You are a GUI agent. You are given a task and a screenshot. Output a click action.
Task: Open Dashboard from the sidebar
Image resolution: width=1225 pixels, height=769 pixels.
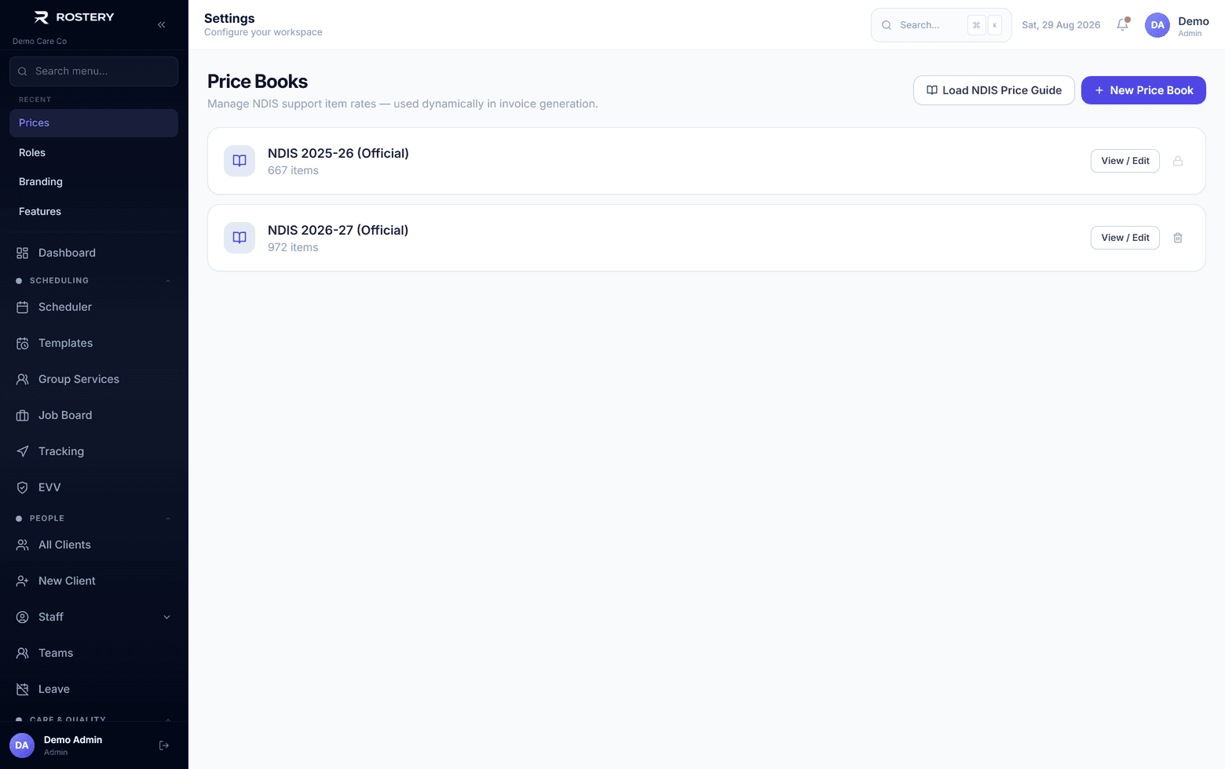tap(93, 253)
